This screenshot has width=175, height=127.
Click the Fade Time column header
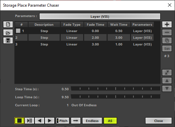(96, 25)
